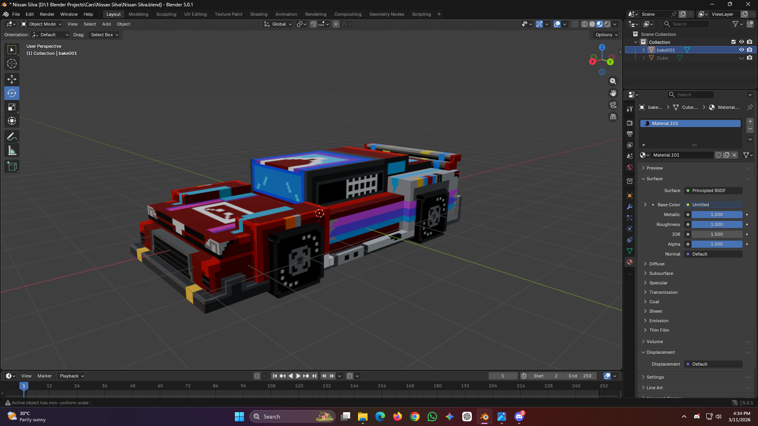
Task: Open the Playback dropdown in timeline
Action: point(71,376)
